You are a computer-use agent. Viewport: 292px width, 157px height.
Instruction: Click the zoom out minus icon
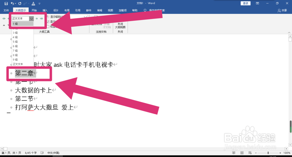tap(256, 153)
